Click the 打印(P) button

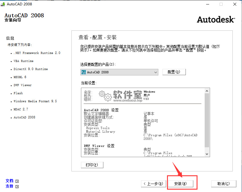(x=92, y=165)
